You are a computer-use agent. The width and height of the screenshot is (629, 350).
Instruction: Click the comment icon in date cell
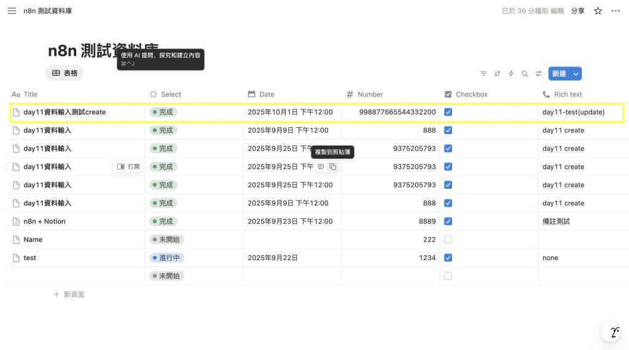pyautogui.click(x=321, y=166)
